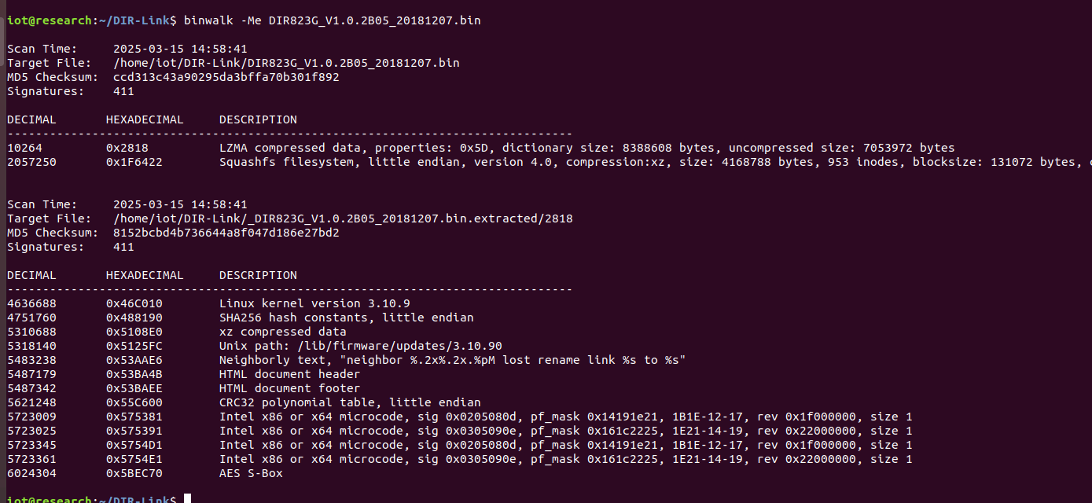Image resolution: width=1092 pixels, height=503 pixels.
Task: Click the LZMA compressed data line
Action: click(x=587, y=148)
